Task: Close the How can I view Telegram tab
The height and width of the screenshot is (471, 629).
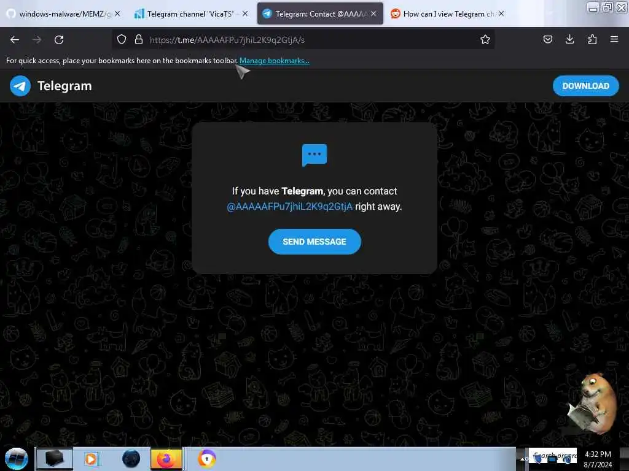Action: (x=501, y=13)
